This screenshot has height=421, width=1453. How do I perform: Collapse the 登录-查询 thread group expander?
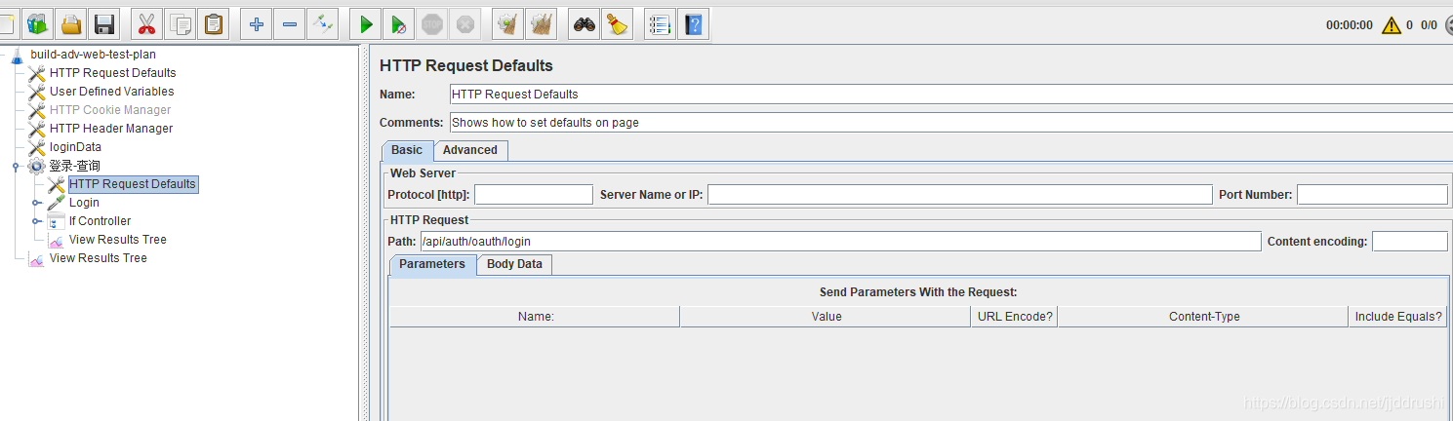point(17,167)
